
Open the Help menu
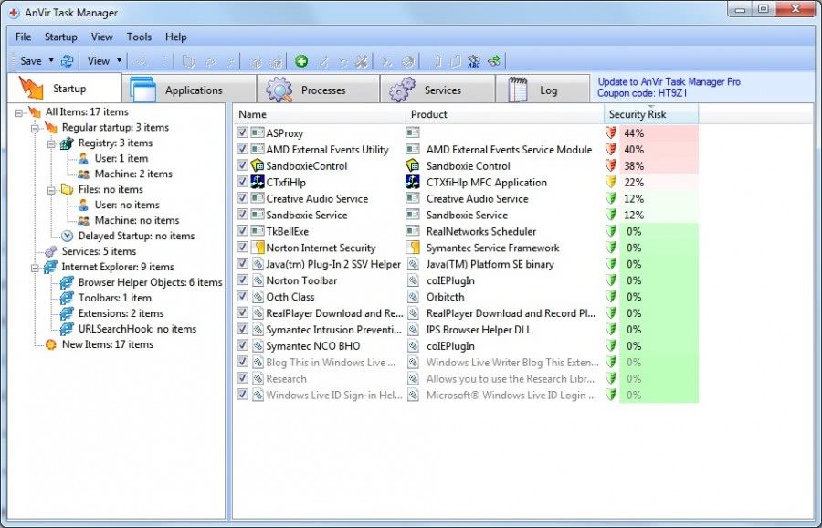[176, 37]
